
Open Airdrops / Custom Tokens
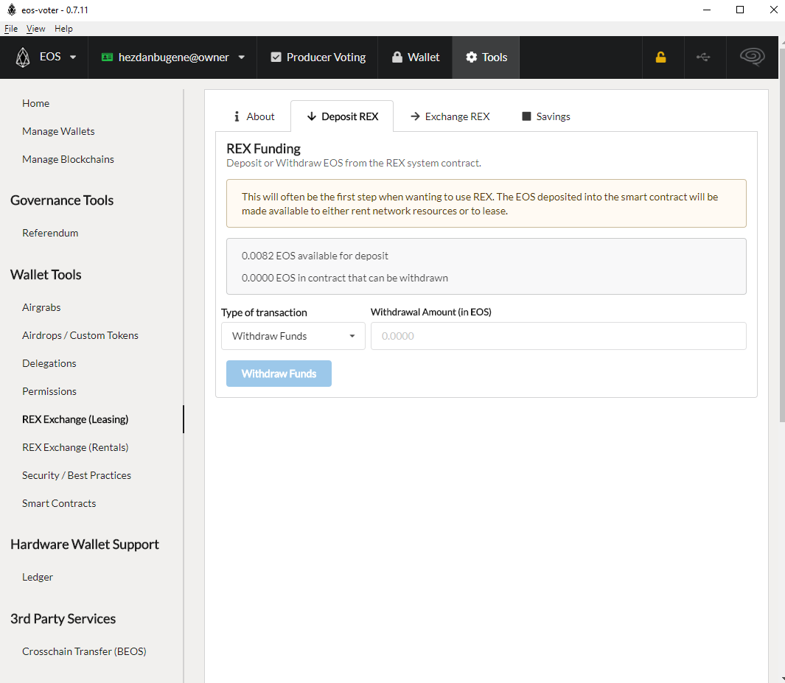(x=80, y=335)
